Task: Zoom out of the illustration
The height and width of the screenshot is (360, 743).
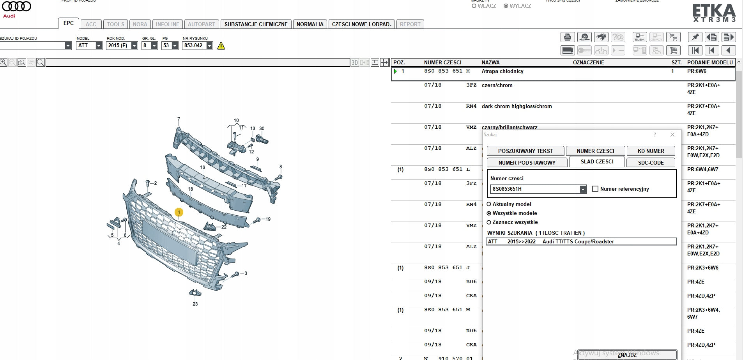Action: click(x=12, y=62)
